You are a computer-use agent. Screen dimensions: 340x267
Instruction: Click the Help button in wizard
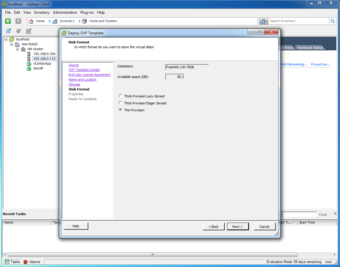[76, 226]
